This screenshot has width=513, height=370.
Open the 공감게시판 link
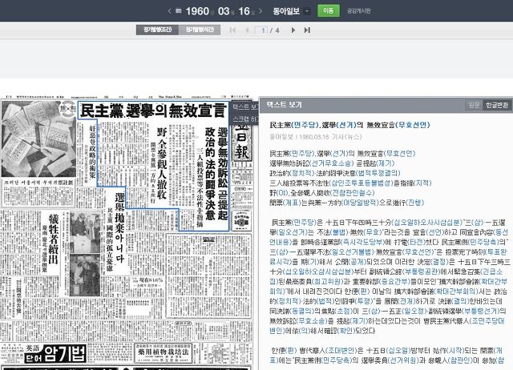tap(358, 10)
